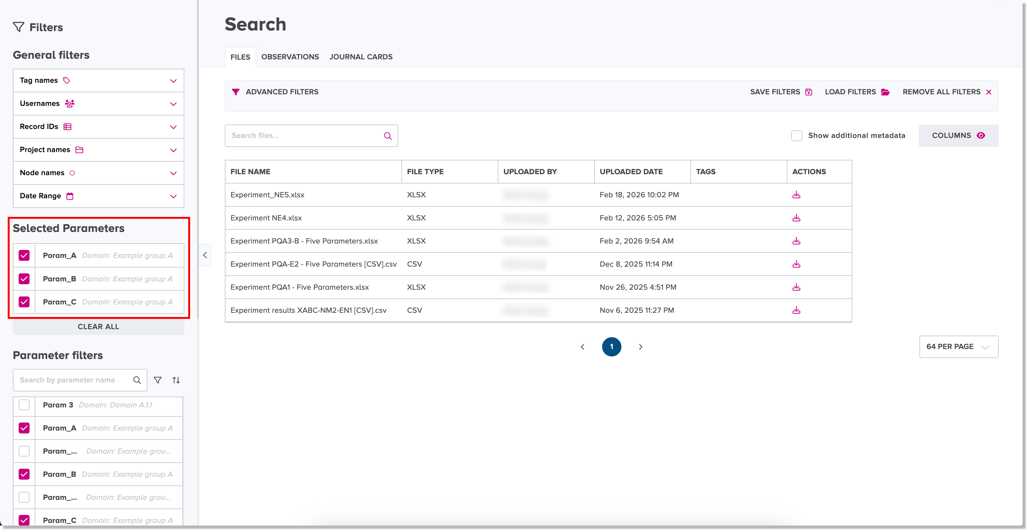
Task: Uncheck Param_B in Selected Parameters
Action: [24, 279]
